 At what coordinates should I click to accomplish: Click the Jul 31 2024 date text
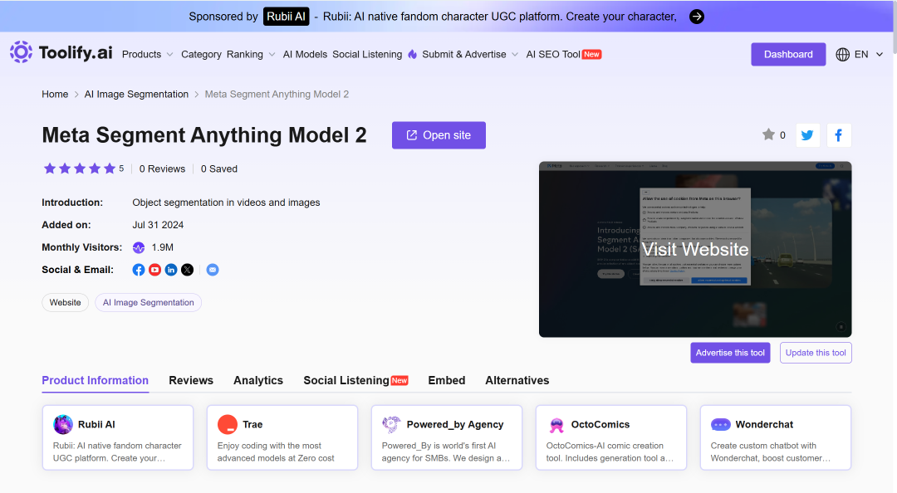(x=158, y=225)
